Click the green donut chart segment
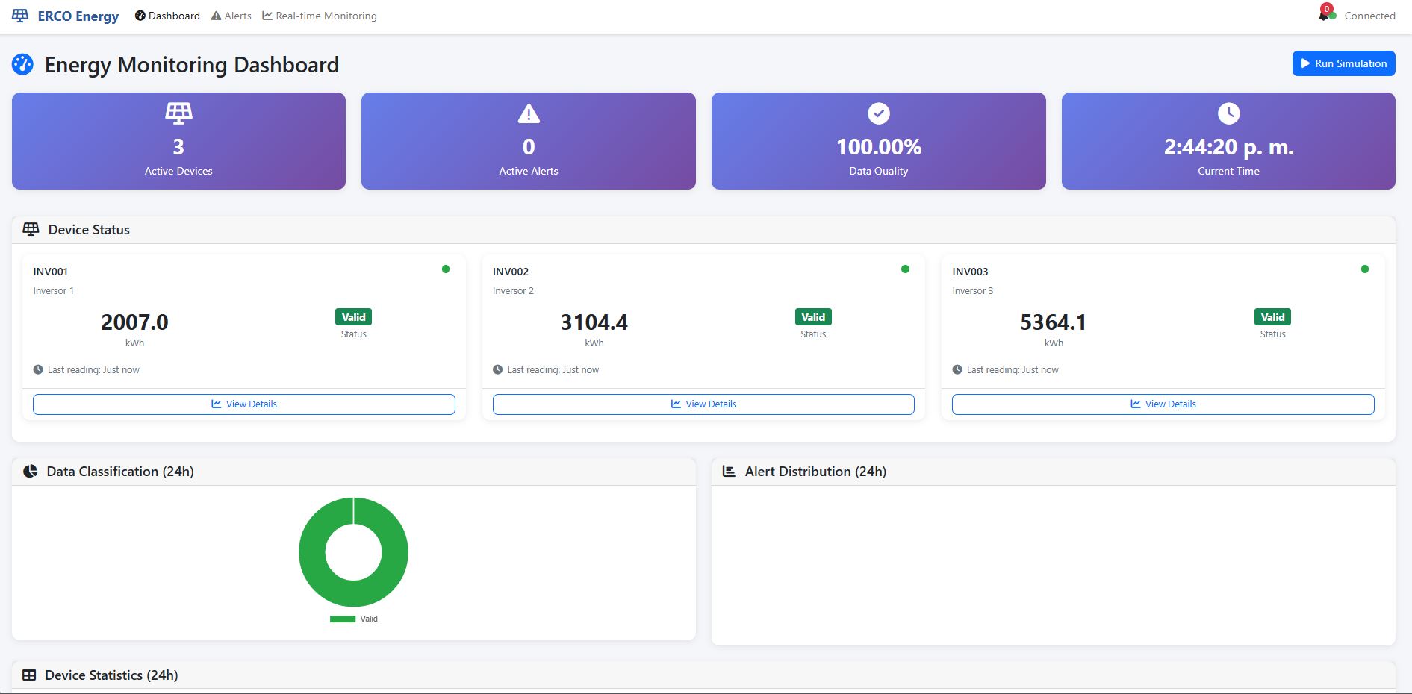This screenshot has width=1412, height=694. click(313, 552)
